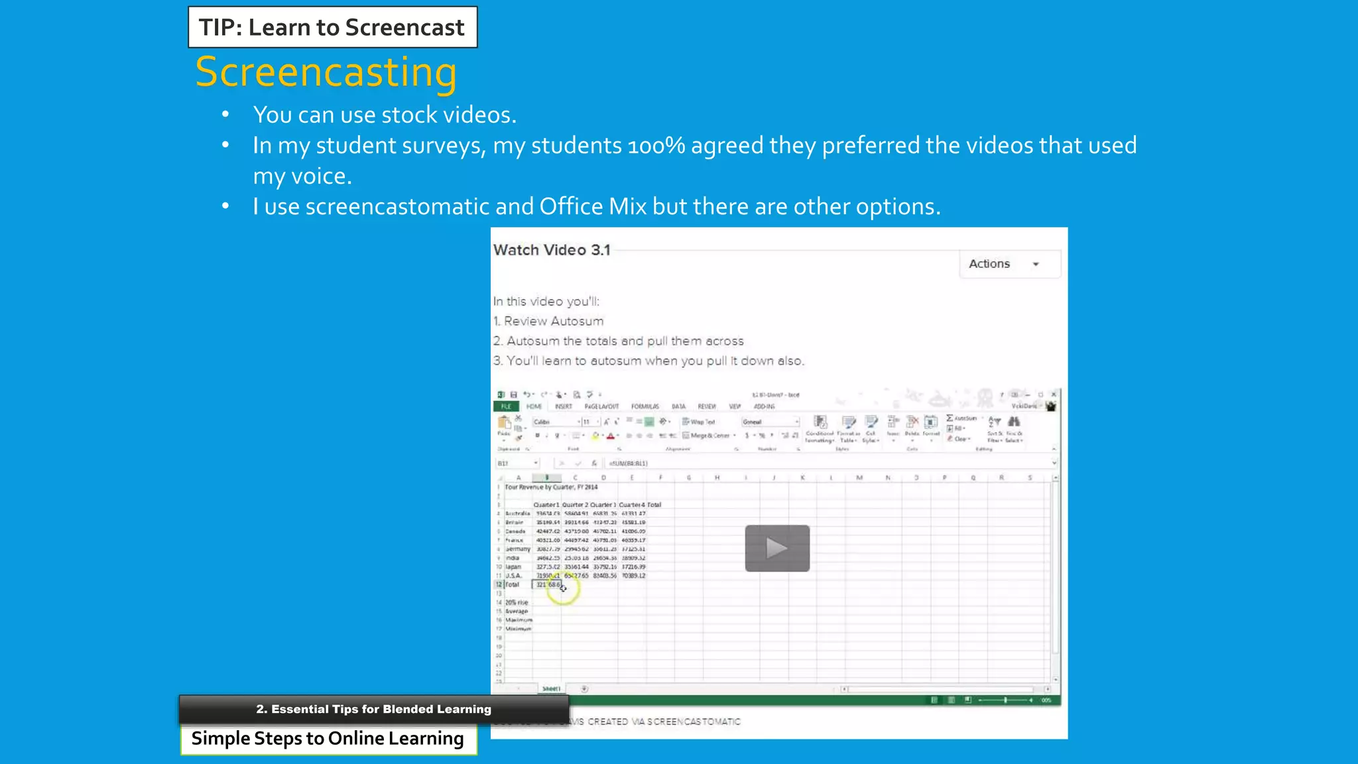1358x764 pixels.
Task: Open the green FILE tab
Action: pos(507,407)
